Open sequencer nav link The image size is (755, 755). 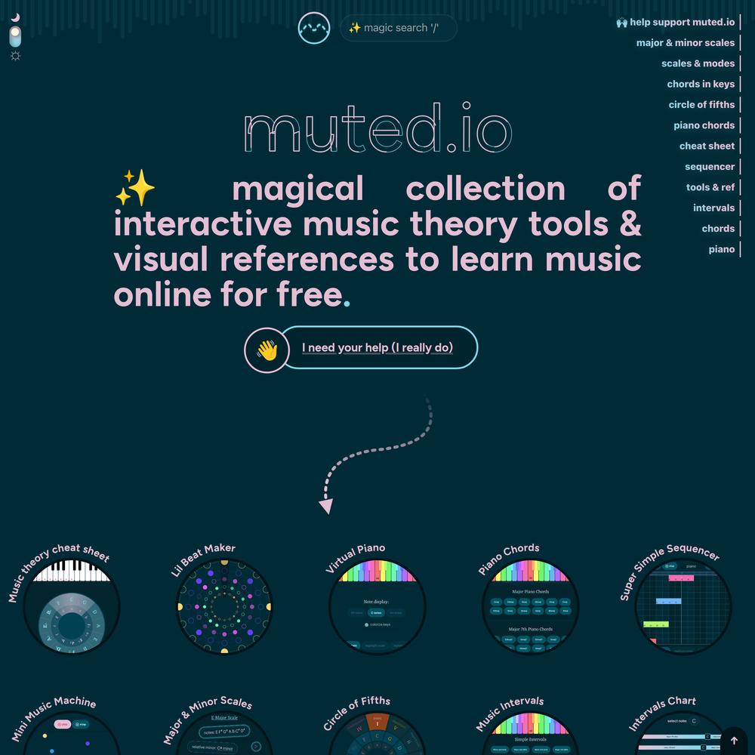(710, 167)
